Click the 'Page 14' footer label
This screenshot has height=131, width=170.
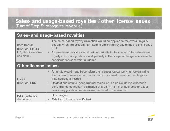pos(20,117)
